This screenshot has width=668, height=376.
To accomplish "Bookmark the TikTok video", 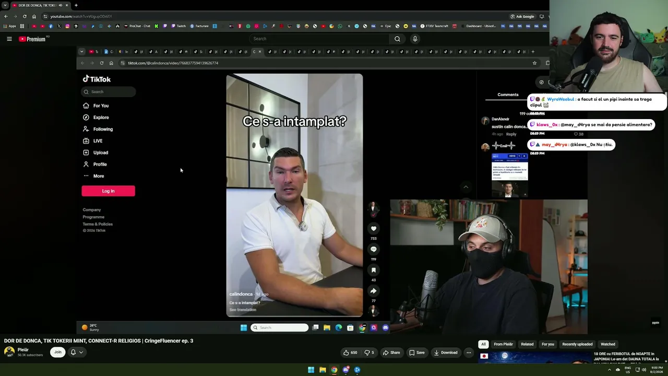I will (x=374, y=270).
